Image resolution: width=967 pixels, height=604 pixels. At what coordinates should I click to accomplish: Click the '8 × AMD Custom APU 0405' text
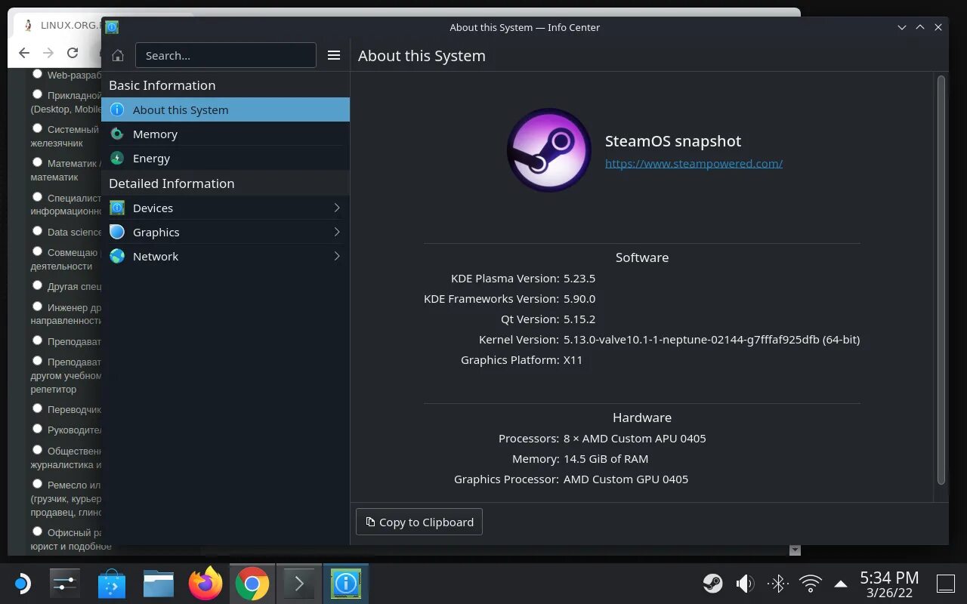click(x=635, y=438)
